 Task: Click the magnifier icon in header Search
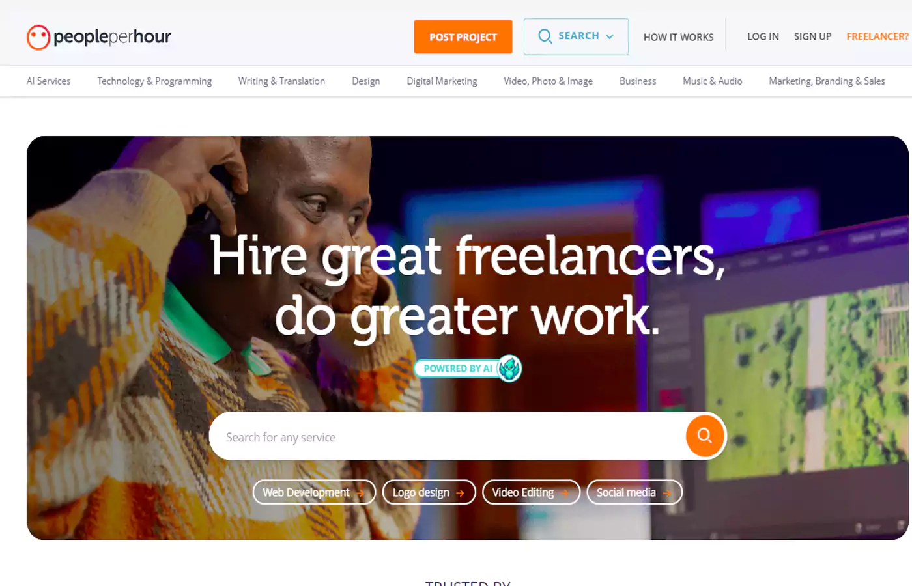click(x=545, y=36)
